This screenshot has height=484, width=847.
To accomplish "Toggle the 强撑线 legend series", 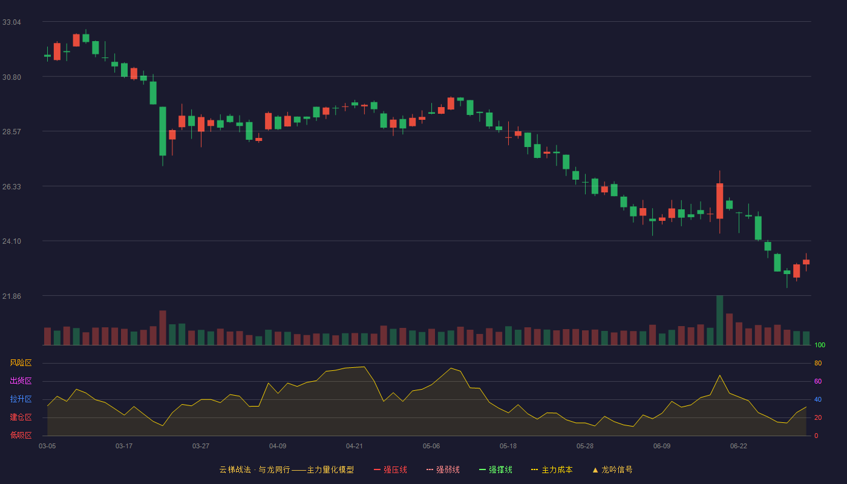I will 495,469.
